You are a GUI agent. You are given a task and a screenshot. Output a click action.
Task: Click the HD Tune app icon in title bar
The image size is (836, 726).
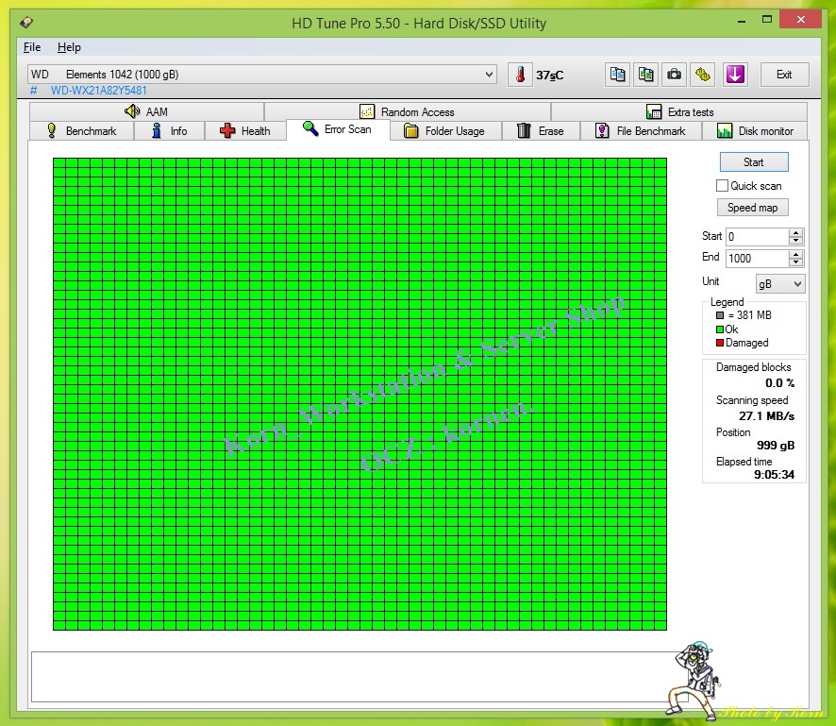(x=26, y=23)
